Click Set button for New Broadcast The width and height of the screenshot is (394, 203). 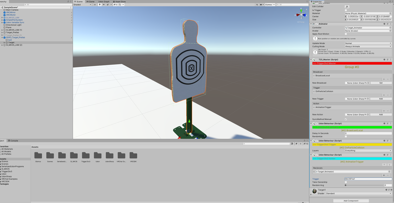(381, 83)
